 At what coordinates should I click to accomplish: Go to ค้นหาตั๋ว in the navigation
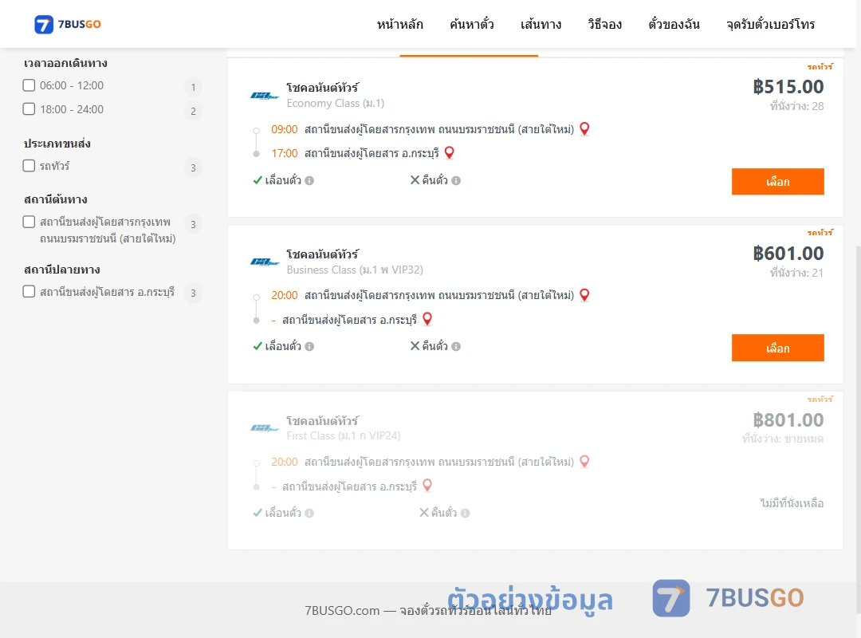(472, 24)
